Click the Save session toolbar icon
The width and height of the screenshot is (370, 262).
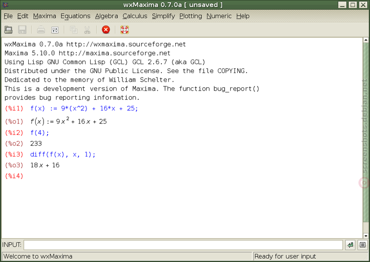[x=22, y=30]
